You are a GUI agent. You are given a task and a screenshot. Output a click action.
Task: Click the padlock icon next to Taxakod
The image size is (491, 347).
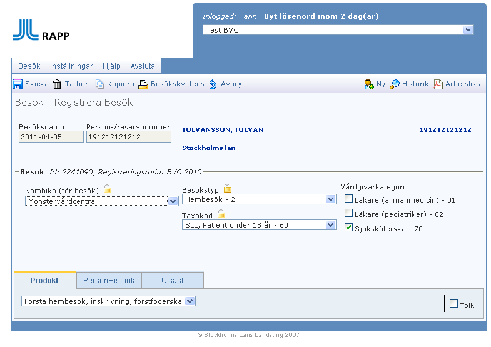click(x=221, y=214)
